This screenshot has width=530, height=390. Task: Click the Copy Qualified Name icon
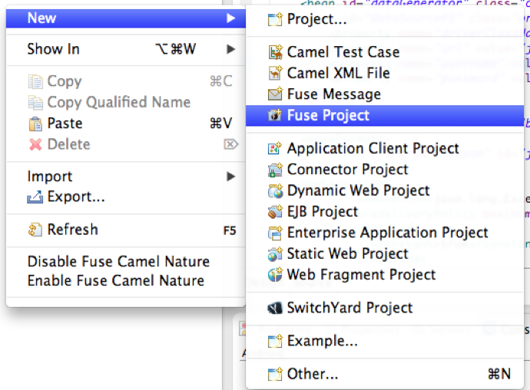(x=35, y=103)
